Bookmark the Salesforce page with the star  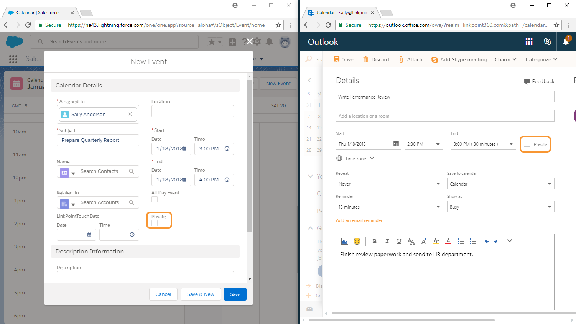tap(278, 25)
